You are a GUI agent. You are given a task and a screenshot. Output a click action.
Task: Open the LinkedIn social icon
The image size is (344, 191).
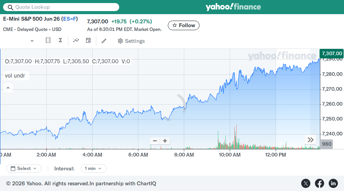tap(333, 183)
